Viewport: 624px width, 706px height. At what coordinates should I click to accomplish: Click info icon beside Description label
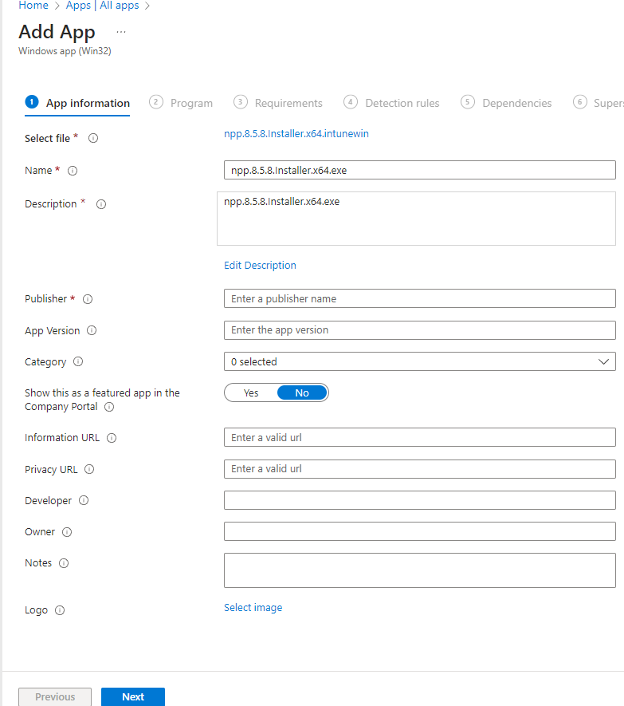coord(101,204)
